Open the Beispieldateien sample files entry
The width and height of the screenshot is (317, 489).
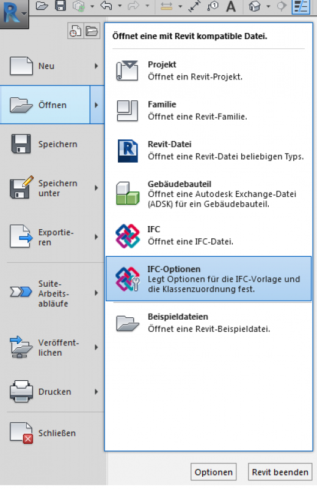pyautogui.click(x=208, y=323)
